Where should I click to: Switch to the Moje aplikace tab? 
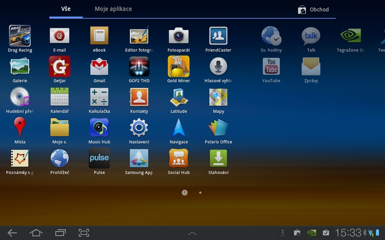113,9
